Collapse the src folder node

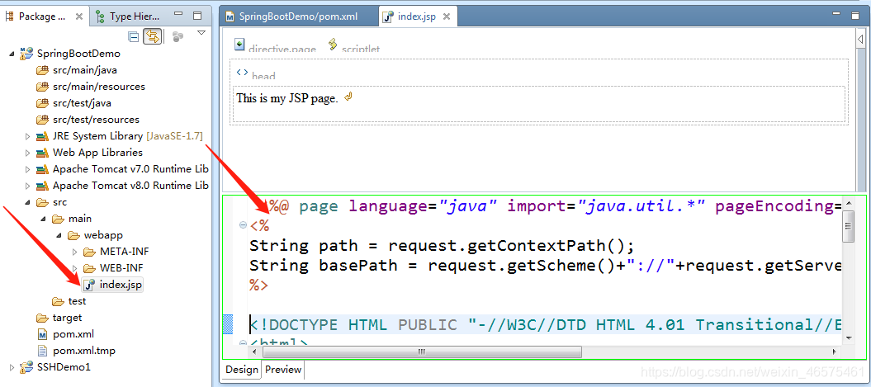[28, 202]
